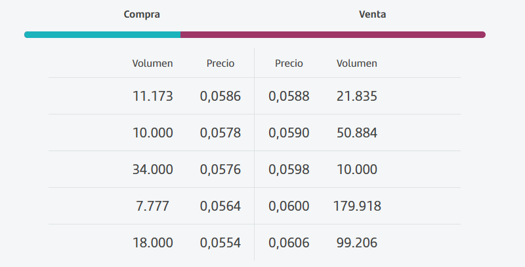Click the buy-side Precio column header
Screen dimensions: 525x267
tap(220, 63)
